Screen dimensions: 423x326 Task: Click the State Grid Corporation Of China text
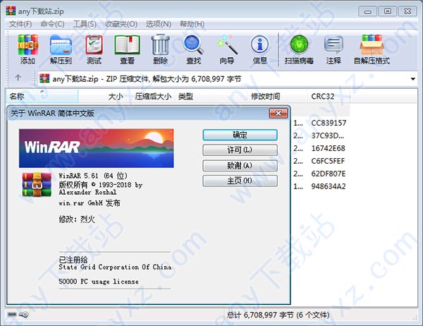115,267
